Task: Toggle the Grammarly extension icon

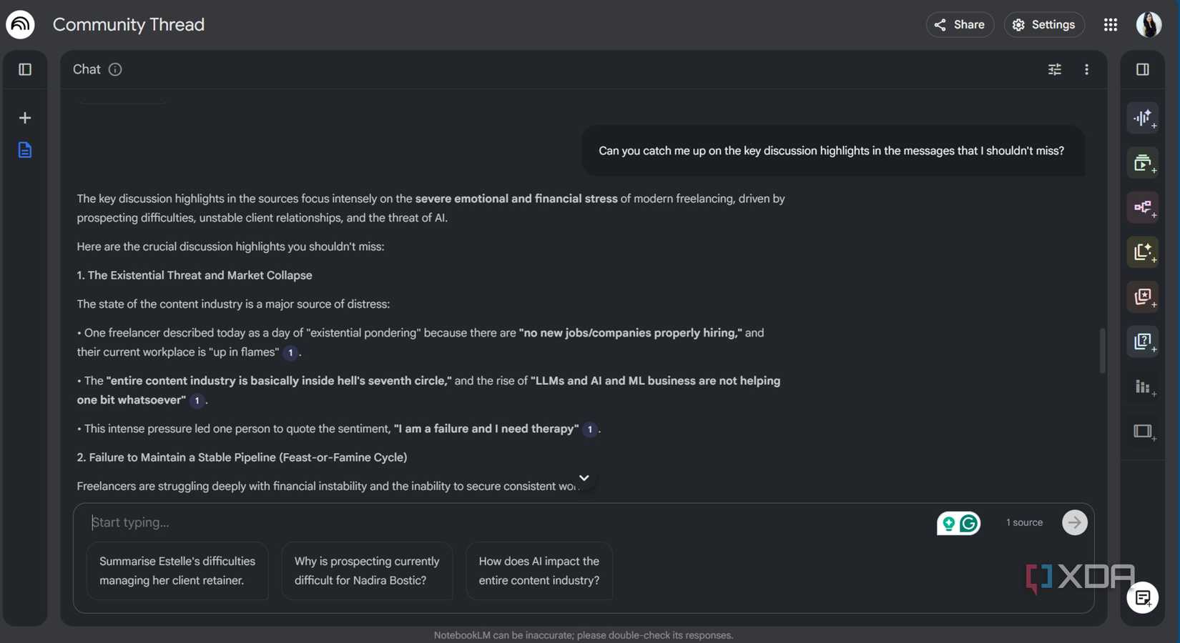Action: 969,522
